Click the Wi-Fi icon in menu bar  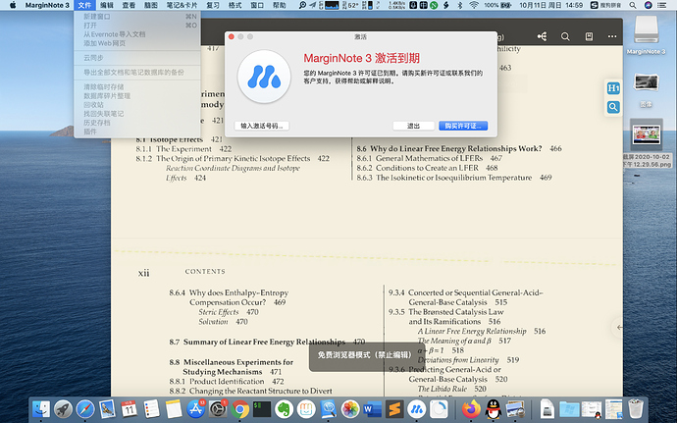coord(474,5)
